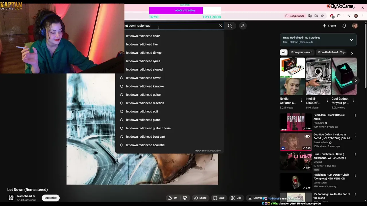Choose suggestion let down radiohead live
This screenshot has height=206, width=367.
tap(169, 44)
